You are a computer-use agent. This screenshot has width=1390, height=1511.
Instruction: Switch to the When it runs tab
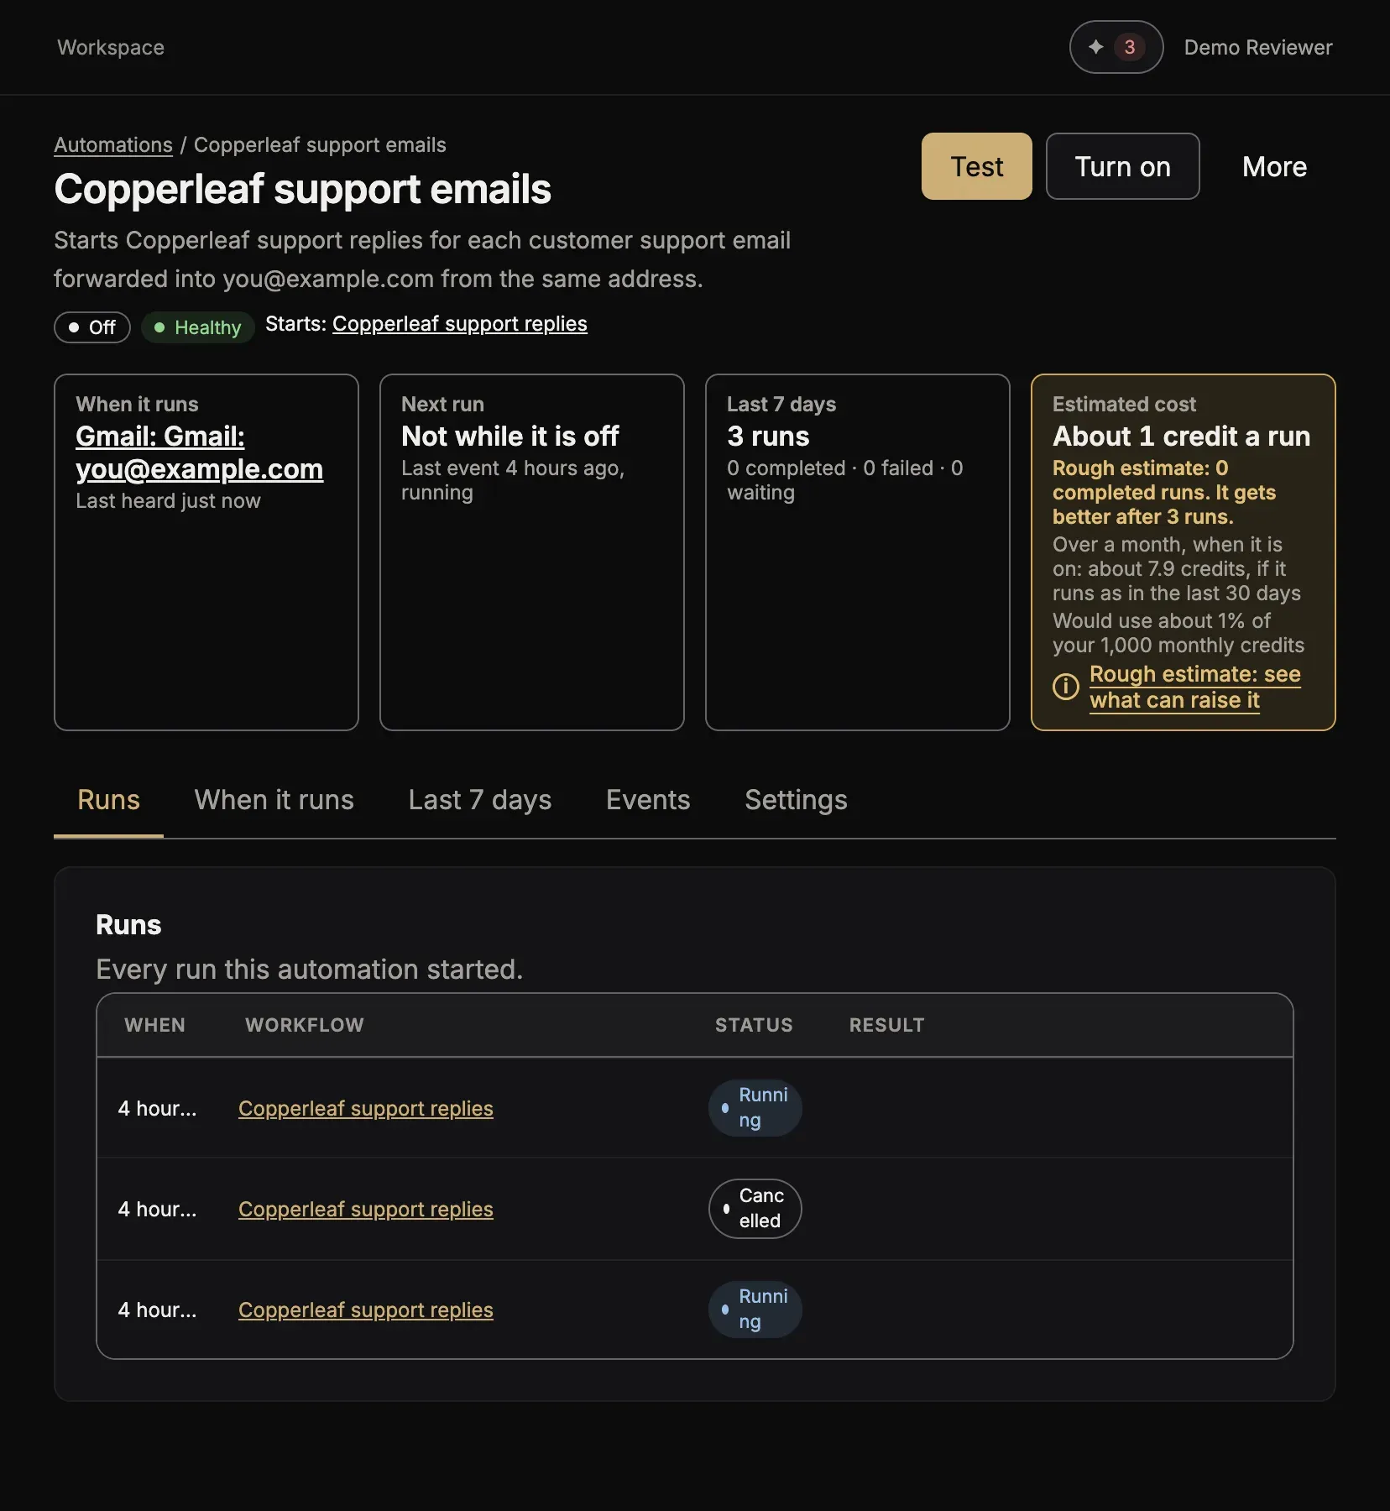(274, 799)
